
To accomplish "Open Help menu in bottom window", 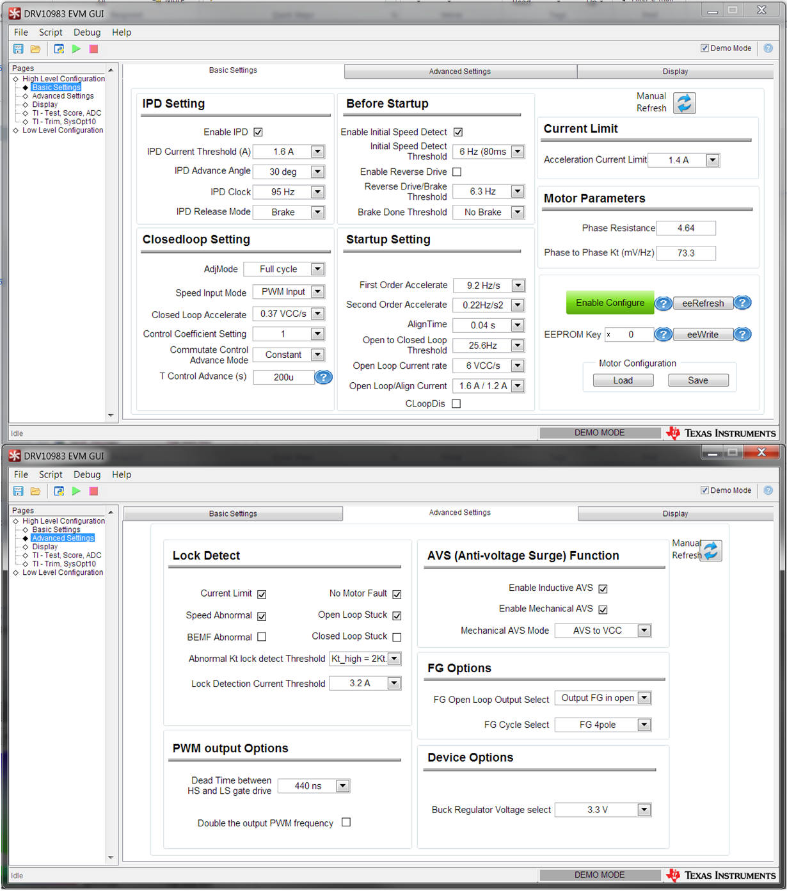I will pyautogui.click(x=122, y=474).
